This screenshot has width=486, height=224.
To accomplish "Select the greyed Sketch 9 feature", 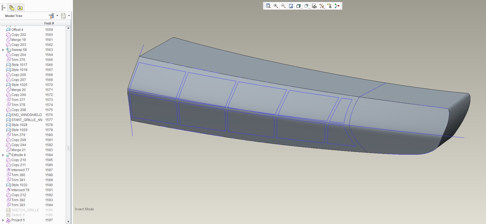I will [18, 215].
